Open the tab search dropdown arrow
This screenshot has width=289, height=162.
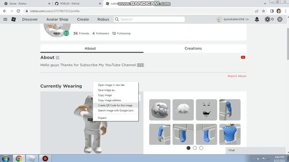265,4
